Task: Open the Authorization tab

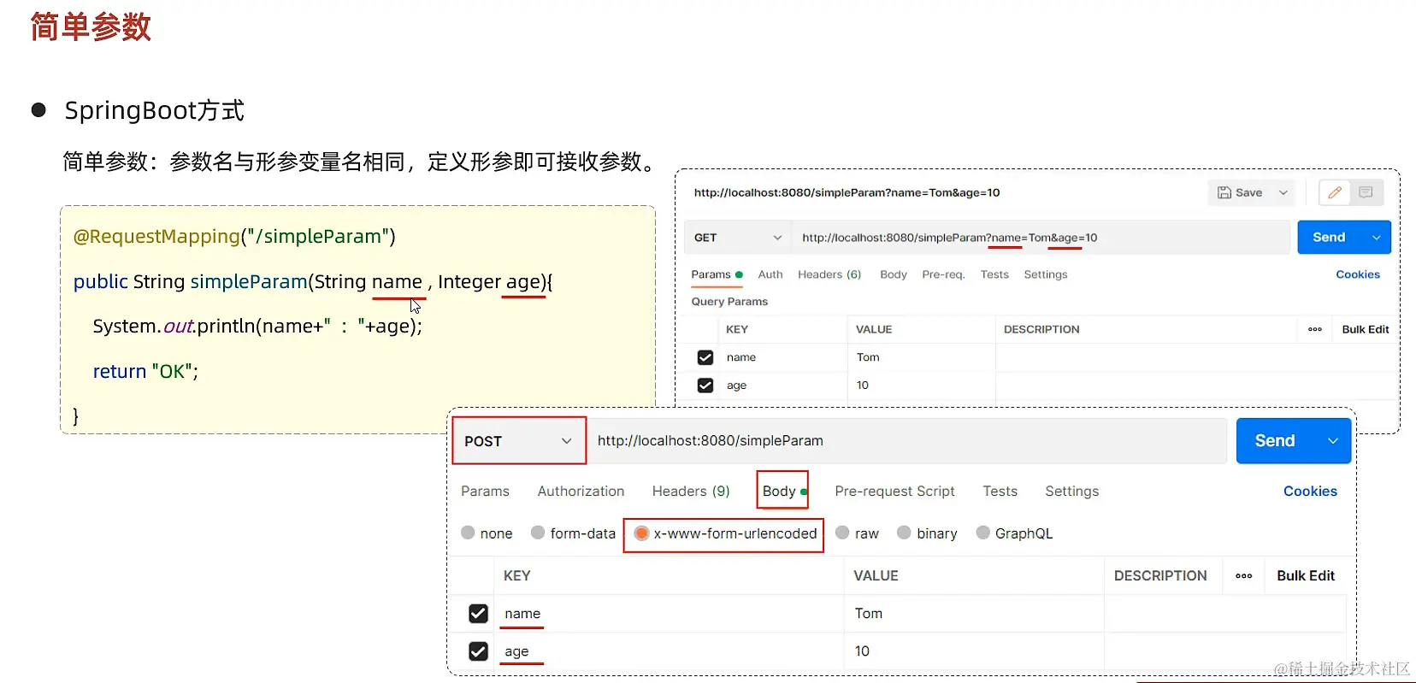Action: point(581,492)
